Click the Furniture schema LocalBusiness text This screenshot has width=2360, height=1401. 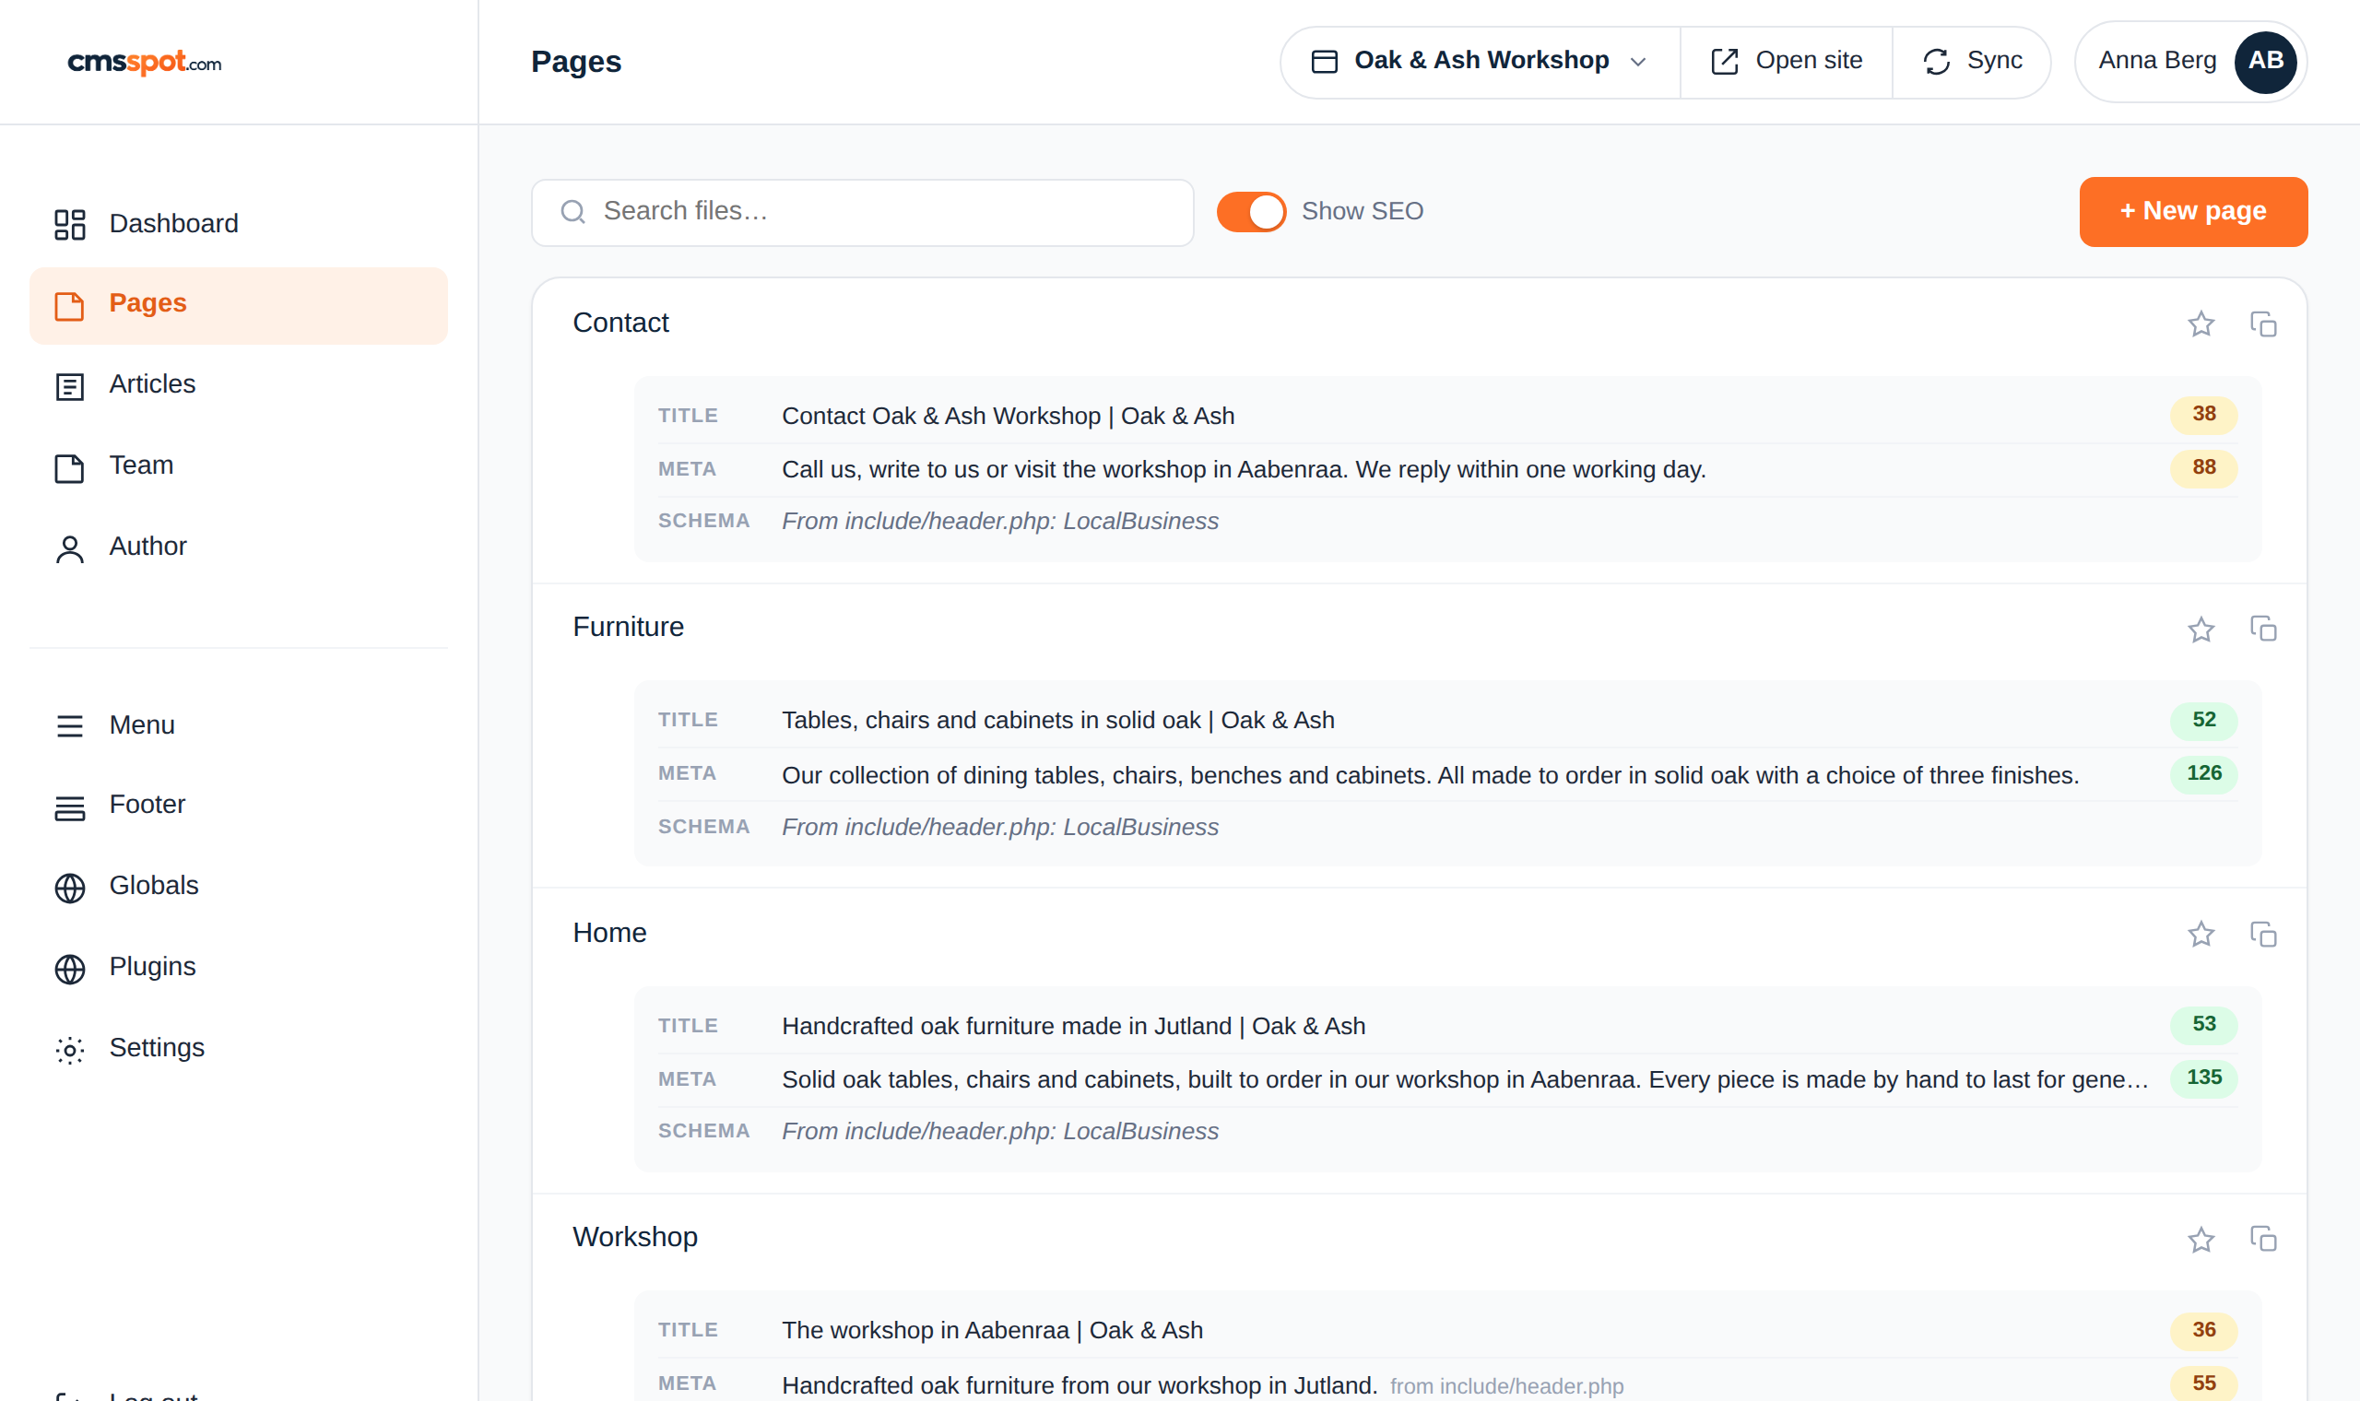coord(999,827)
